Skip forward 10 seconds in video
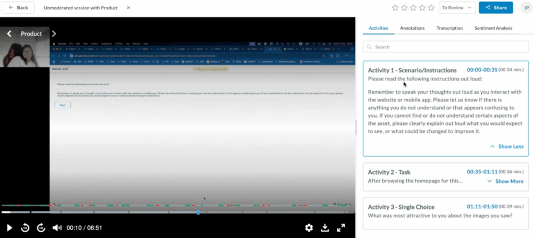 [x=41, y=228]
